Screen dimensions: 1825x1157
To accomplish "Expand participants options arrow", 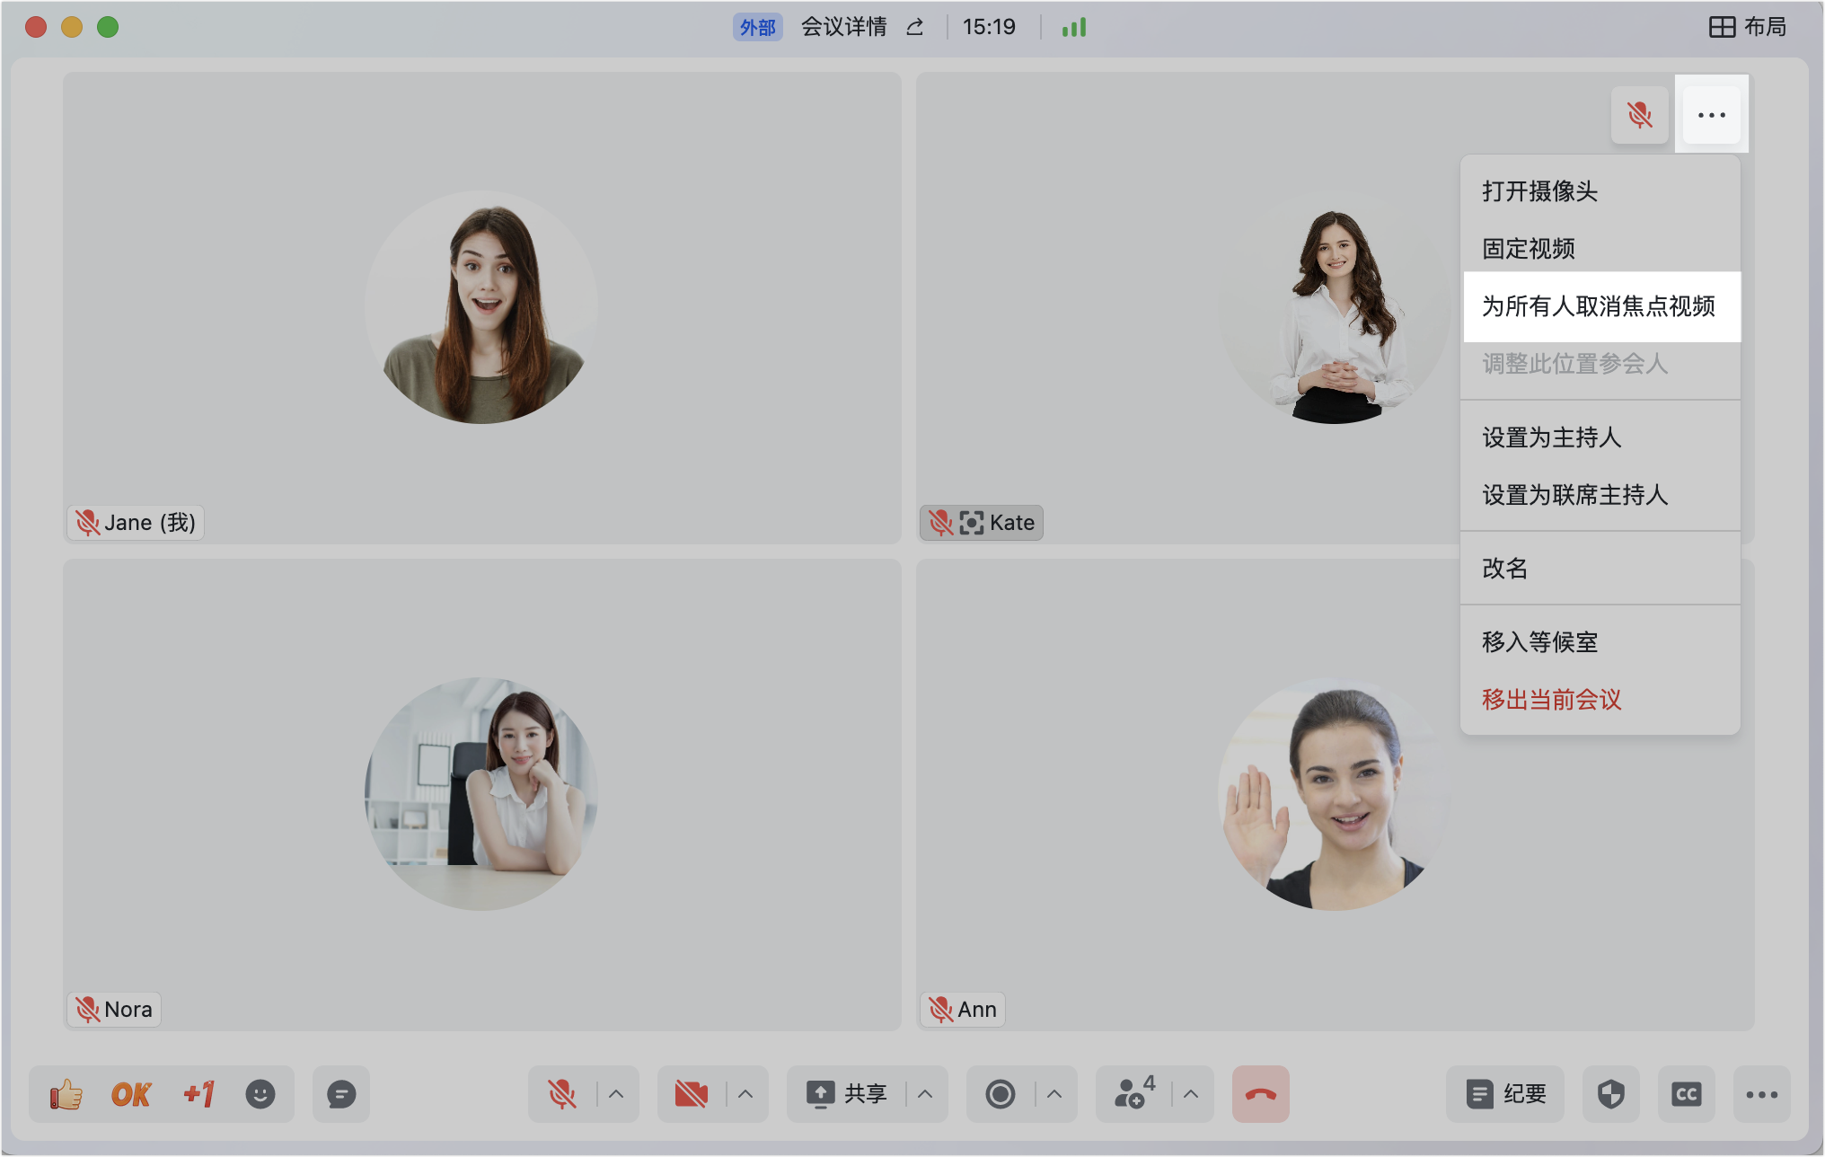I will (1191, 1094).
